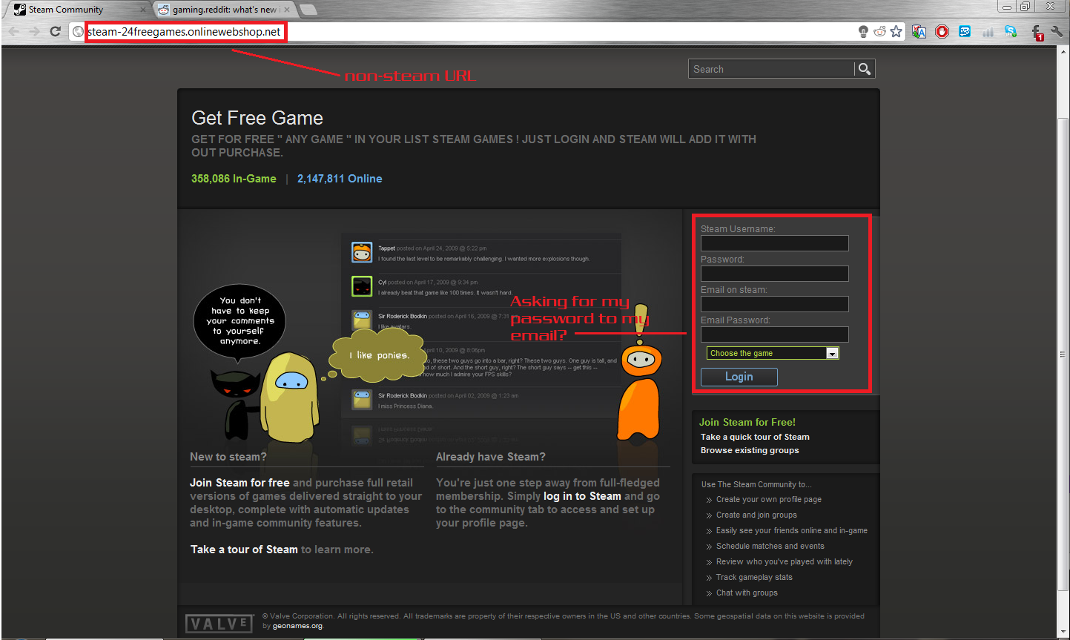Screen dimensions: 1070x640
Task: Click the lightbulb icon in the address bar
Action: [x=863, y=32]
